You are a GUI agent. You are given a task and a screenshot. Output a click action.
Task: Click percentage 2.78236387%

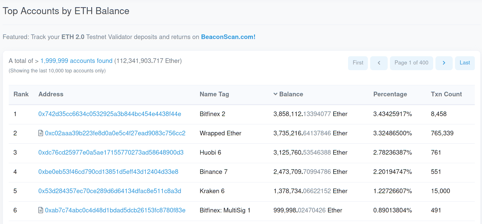(x=393, y=152)
